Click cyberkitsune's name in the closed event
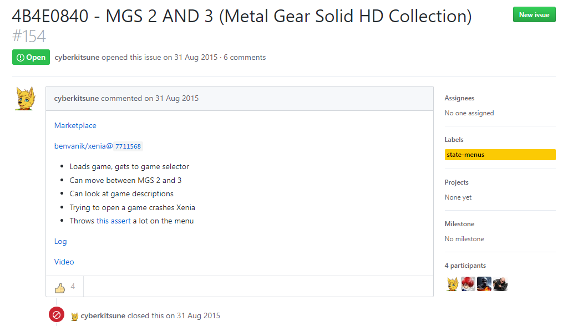This screenshot has height=326, width=573. (103, 315)
